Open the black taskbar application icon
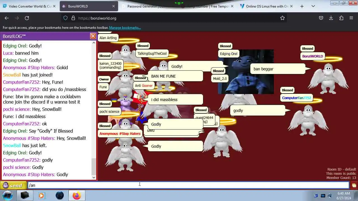The width and height of the screenshot is (358, 201). pyautogui.click(x=24, y=195)
